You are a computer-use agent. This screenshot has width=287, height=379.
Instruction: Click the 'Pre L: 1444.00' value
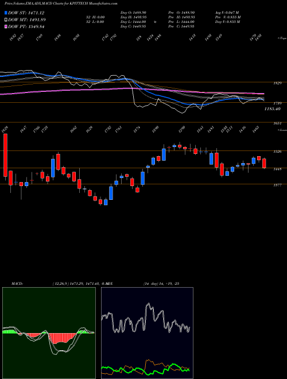(x=181, y=22)
